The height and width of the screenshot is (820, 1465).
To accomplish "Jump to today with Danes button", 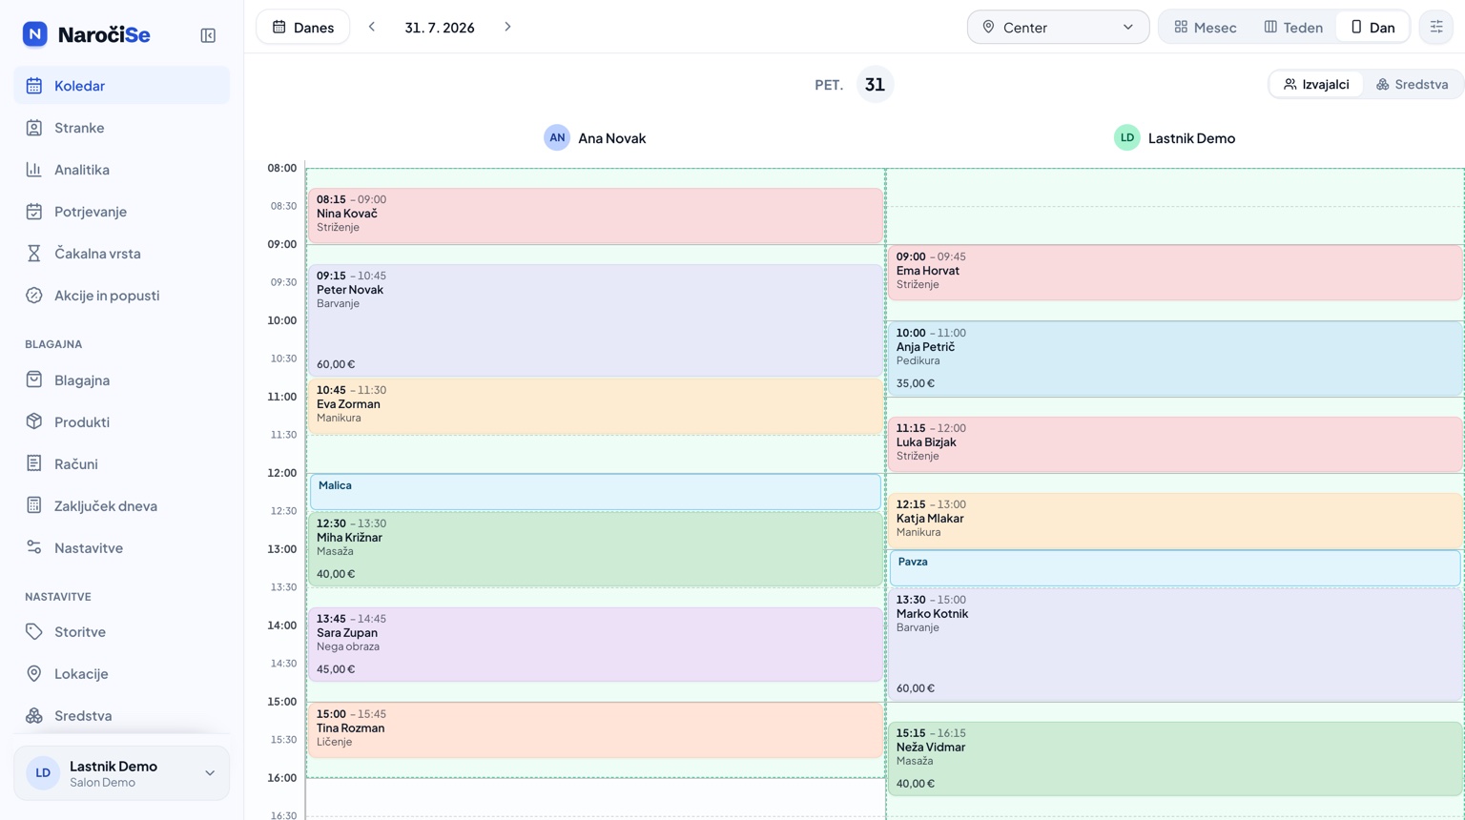I will [x=303, y=27].
